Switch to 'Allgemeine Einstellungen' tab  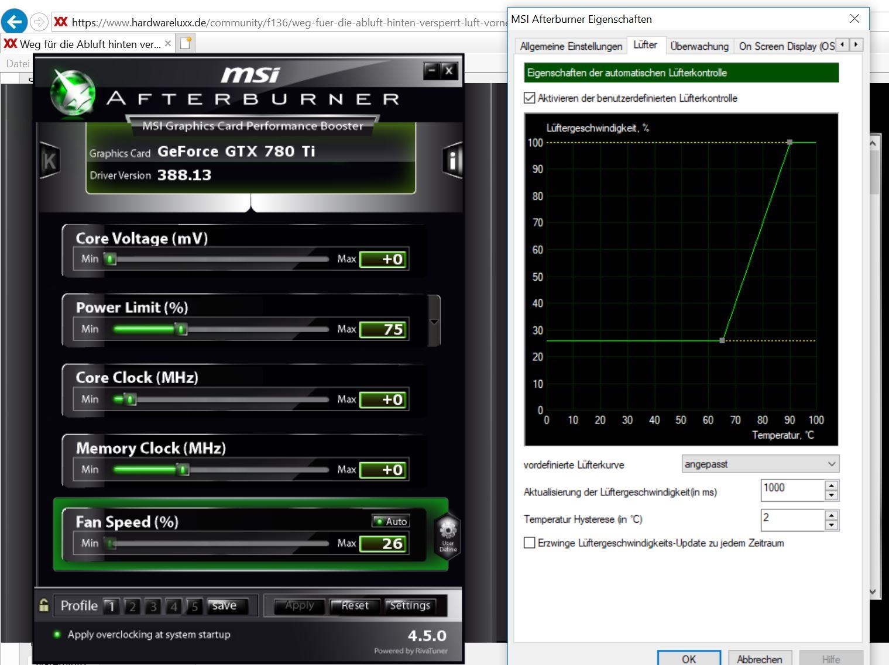pyautogui.click(x=571, y=46)
